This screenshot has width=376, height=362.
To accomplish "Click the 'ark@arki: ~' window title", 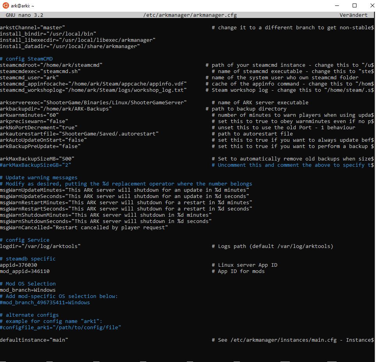I will (x=23, y=6).
